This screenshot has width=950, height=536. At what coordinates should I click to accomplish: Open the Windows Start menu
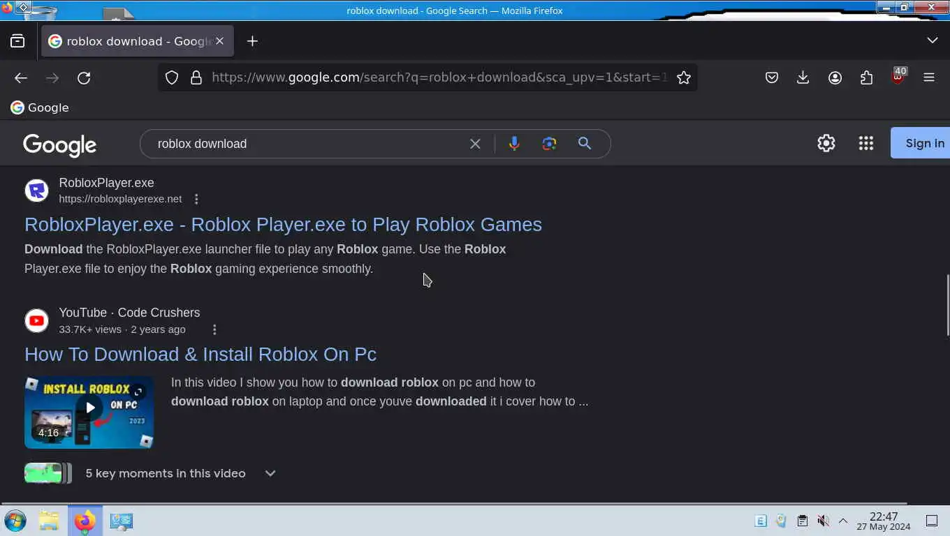pos(15,521)
